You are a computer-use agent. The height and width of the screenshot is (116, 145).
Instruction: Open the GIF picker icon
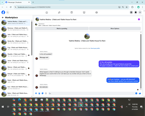[46, 93]
